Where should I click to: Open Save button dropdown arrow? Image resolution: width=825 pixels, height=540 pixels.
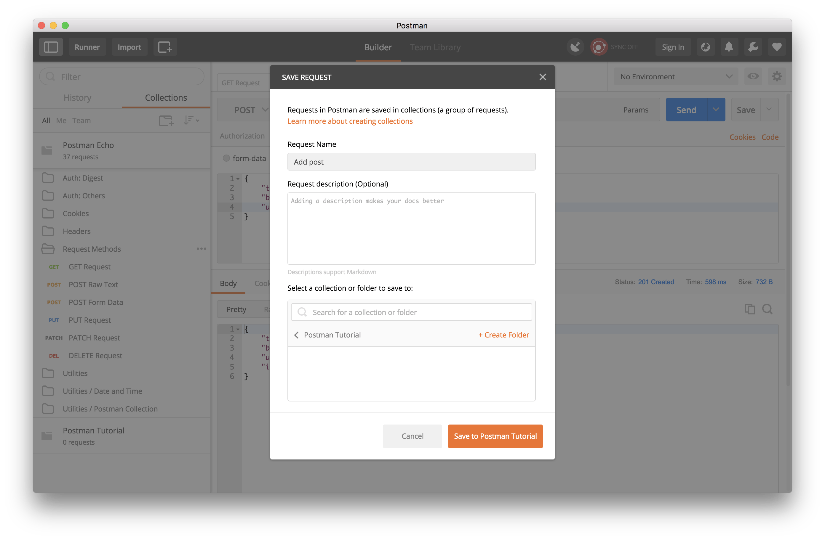click(x=769, y=110)
